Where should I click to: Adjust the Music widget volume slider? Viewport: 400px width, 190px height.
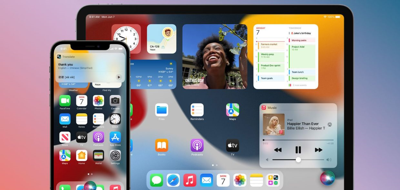coord(298,160)
